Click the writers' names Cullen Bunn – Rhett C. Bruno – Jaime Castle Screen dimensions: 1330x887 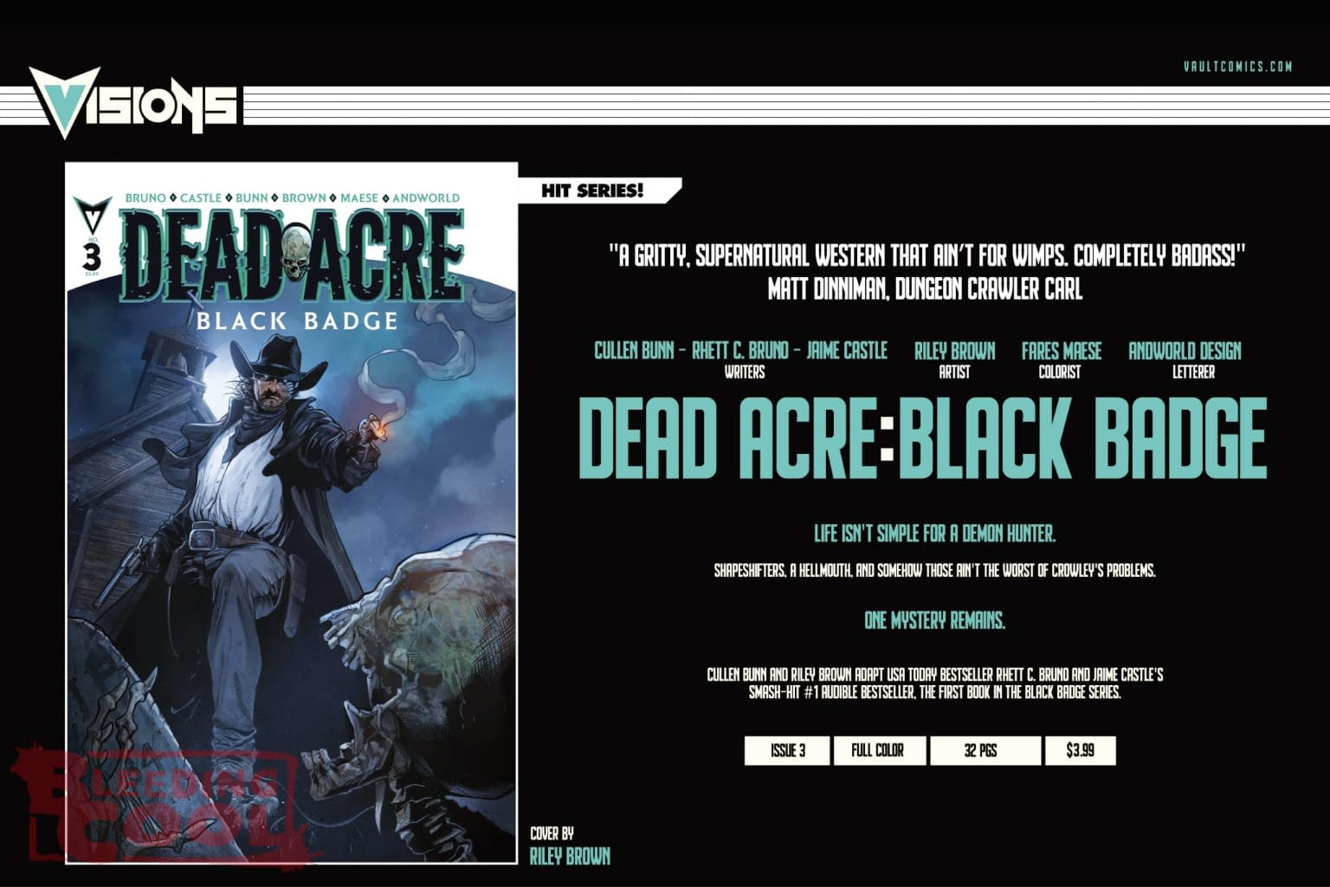pyautogui.click(x=740, y=351)
